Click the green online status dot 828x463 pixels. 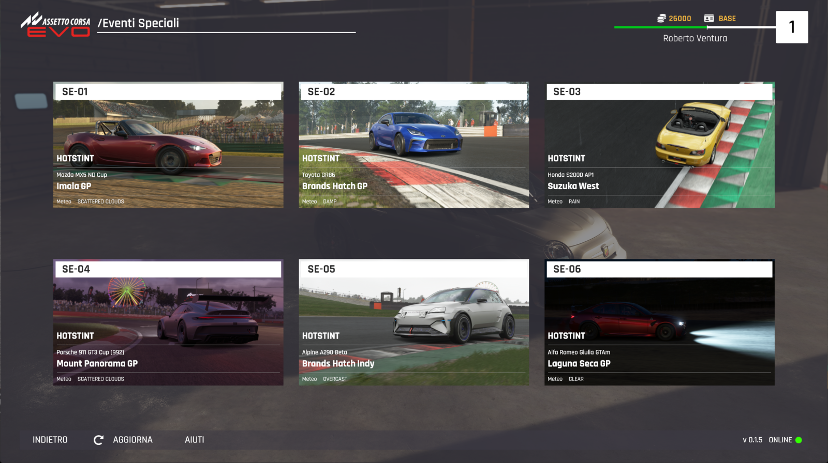799,440
